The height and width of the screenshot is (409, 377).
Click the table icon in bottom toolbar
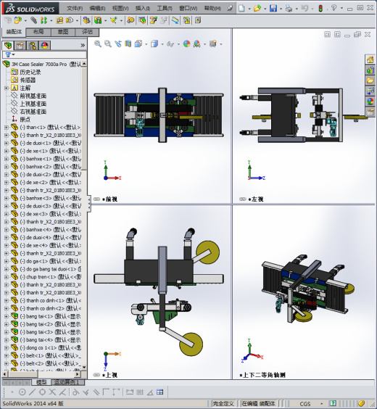(159, 392)
